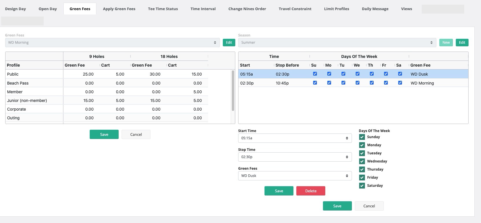481x223 pixels.
Task: Toggle the Wednesday checkbox
Action: pos(362,161)
